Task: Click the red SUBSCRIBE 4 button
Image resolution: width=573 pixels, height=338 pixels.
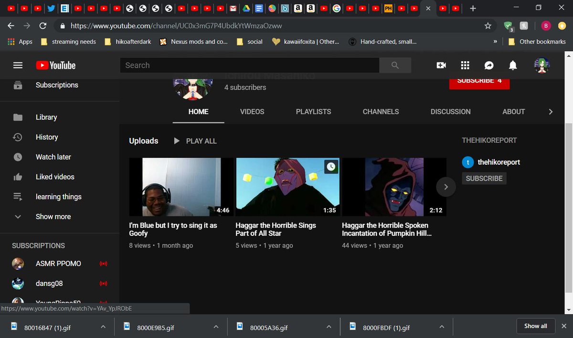Action: click(x=479, y=84)
